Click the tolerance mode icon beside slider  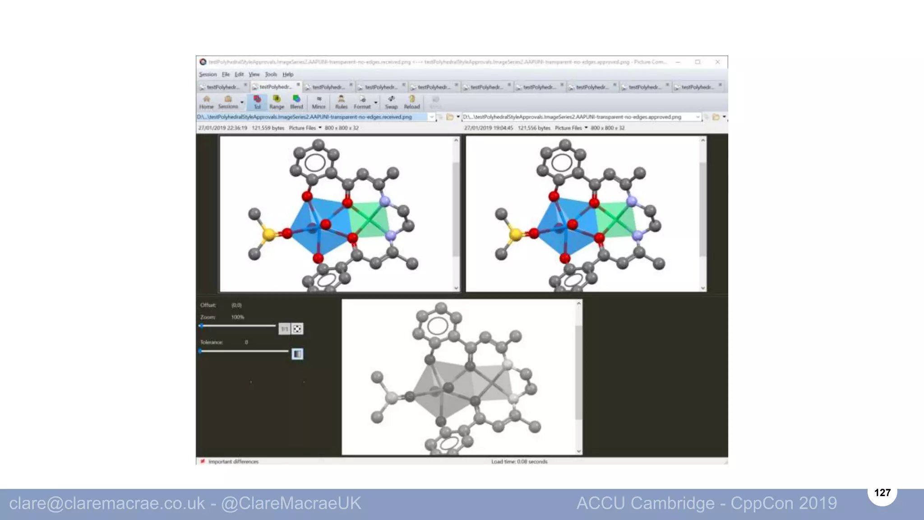297,354
